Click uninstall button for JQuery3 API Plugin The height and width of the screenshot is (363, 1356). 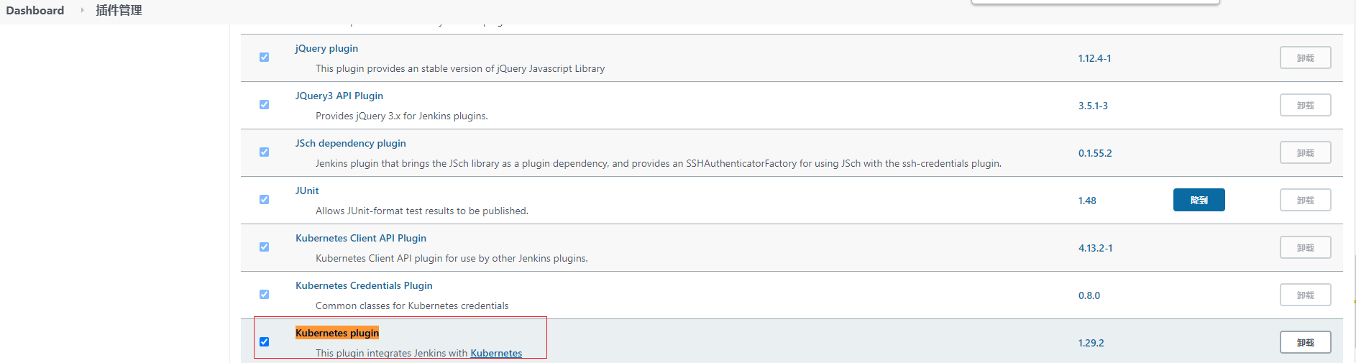point(1306,105)
